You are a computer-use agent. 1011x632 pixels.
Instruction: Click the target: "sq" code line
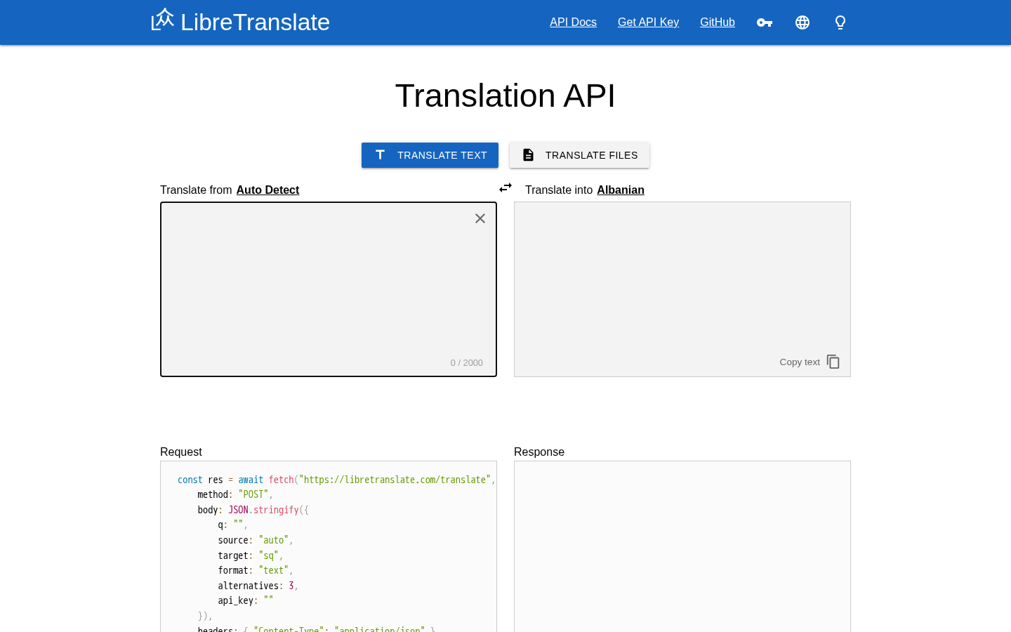coord(251,555)
